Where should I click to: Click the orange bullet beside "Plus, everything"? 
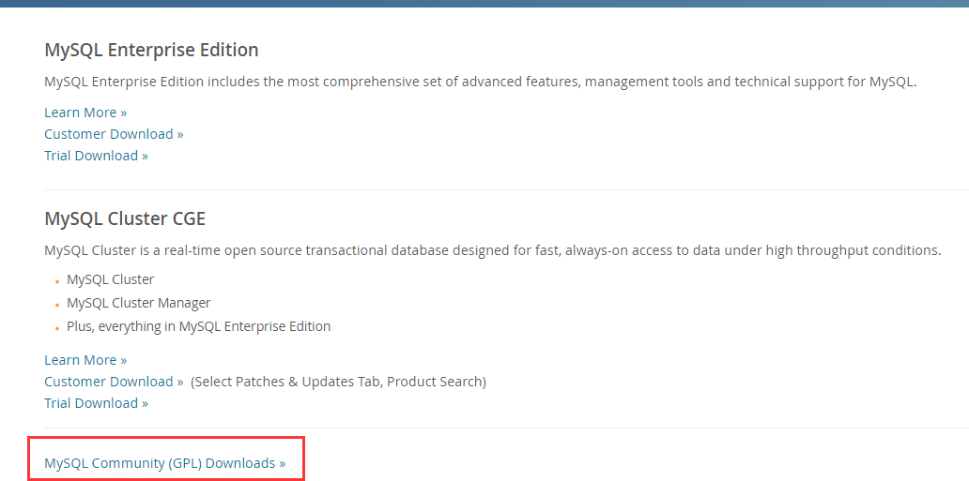pyautogui.click(x=56, y=328)
